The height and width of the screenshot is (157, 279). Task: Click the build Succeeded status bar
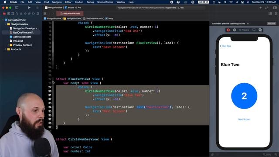[161, 8]
